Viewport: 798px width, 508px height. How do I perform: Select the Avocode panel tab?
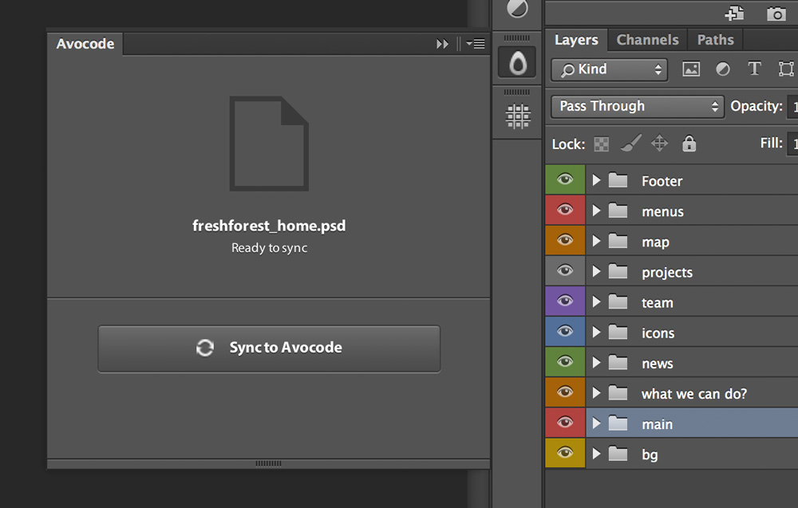[85, 44]
